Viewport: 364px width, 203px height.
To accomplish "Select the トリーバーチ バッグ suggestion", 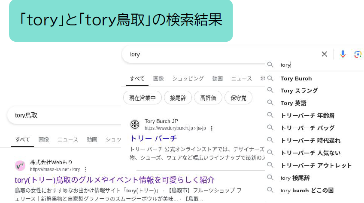I will click(x=307, y=128).
